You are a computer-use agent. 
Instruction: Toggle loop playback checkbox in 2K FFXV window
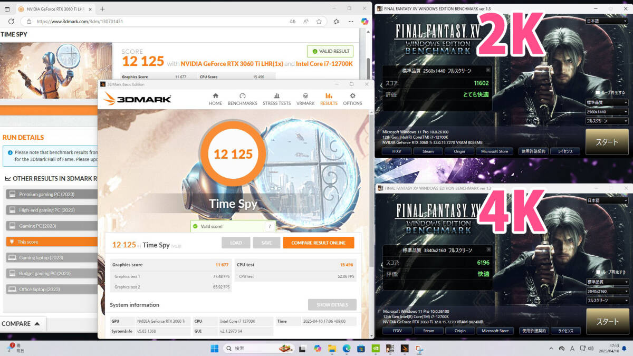coord(598,92)
